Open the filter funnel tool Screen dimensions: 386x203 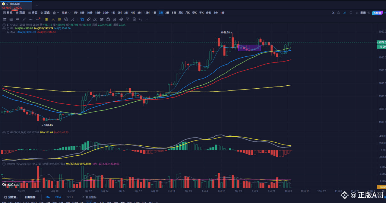tap(128, 19)
